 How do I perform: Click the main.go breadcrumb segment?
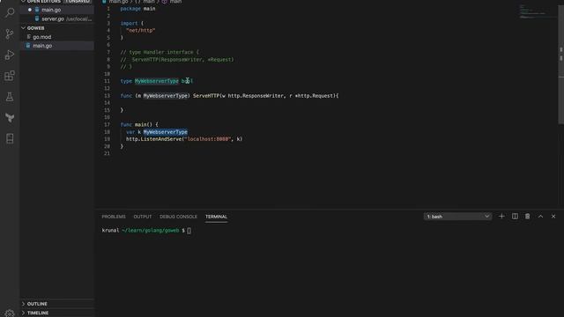[118, 2]
